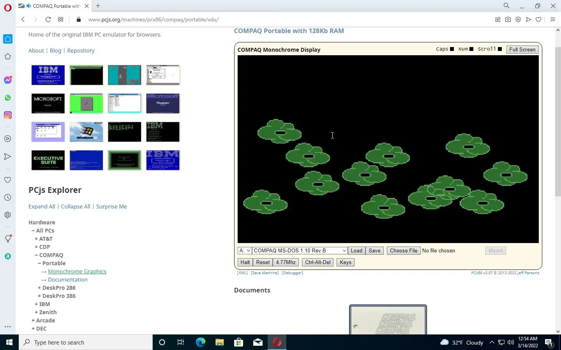Open COMPAQ MS-DOS 1.10 Rev B disk dropdown
561x350 pixels.
coord(300,250)
